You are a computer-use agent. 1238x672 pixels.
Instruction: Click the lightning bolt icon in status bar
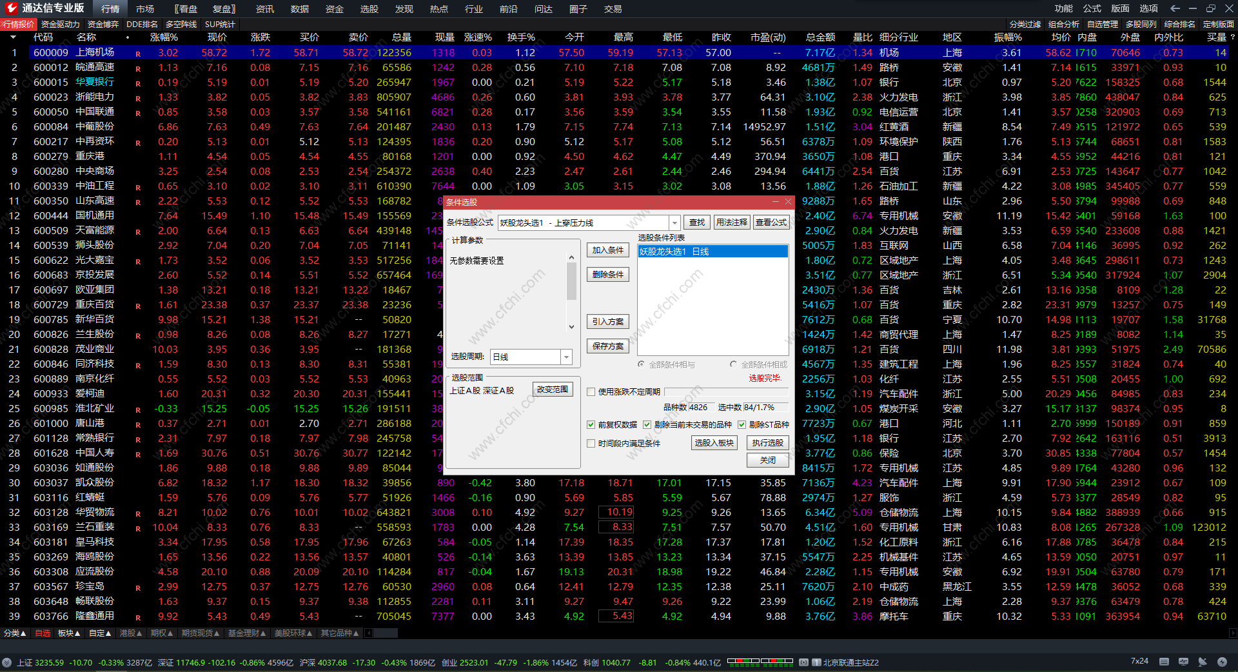[x=1222, y=662]
